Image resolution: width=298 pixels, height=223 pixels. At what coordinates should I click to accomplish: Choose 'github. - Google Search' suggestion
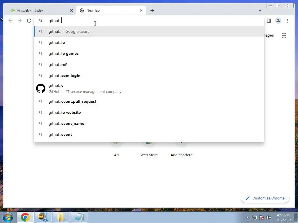149,31
